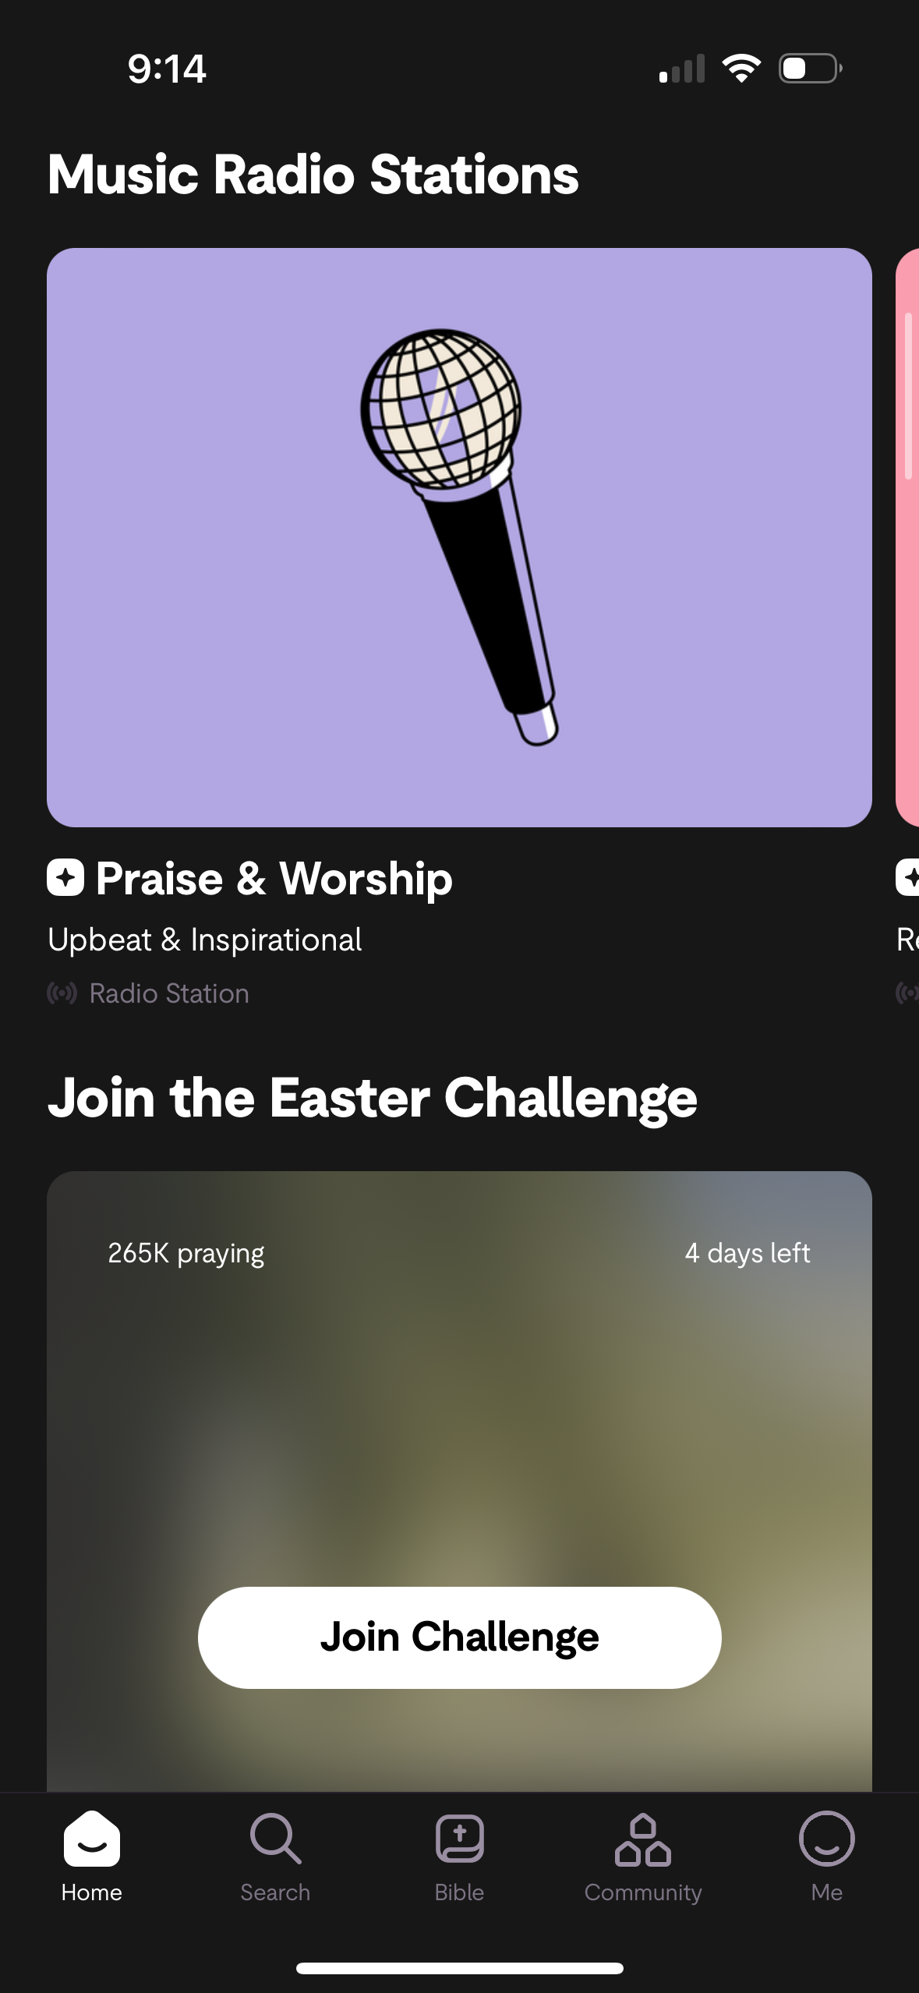Image resolution: width=919 pixels, height=1993 pixels.
Task: Tap the Upbeat & Inspirational subtitle
Action: 205,940
